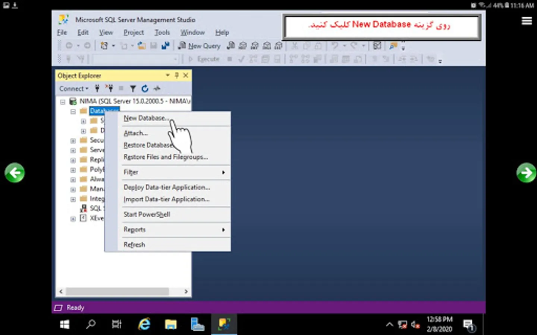Open the tutorial viewer hamburger menu
Screen dimensions: 537x335
(x=527, y=21)
